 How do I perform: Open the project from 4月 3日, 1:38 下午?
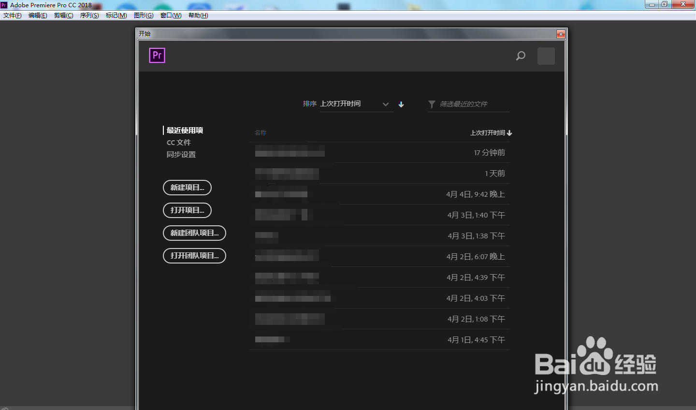[x=380, y=236]
